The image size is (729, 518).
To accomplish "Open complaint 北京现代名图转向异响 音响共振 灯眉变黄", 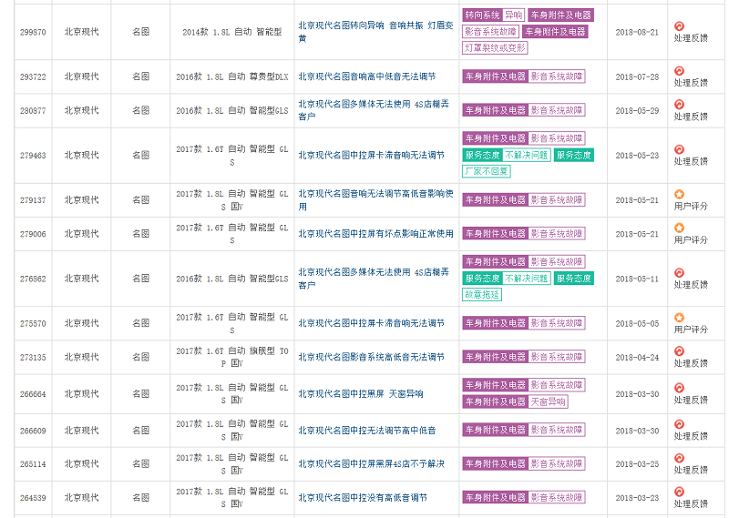I will click(x=375, y=32).
